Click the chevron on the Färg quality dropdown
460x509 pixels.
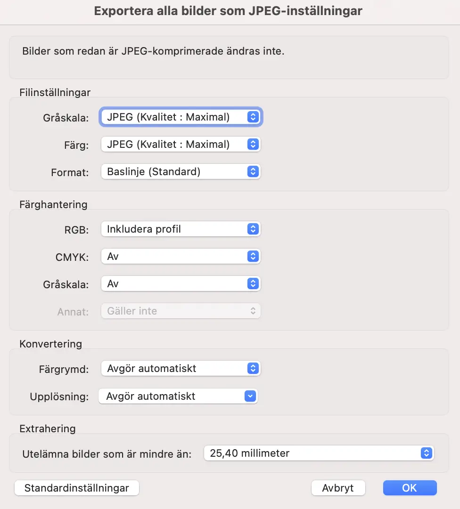point(253,144)
